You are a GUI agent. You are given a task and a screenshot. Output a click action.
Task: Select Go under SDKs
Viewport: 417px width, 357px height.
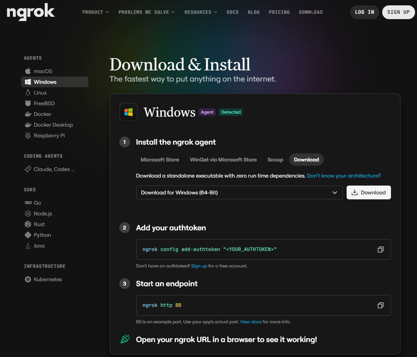(x=55, y=203)
